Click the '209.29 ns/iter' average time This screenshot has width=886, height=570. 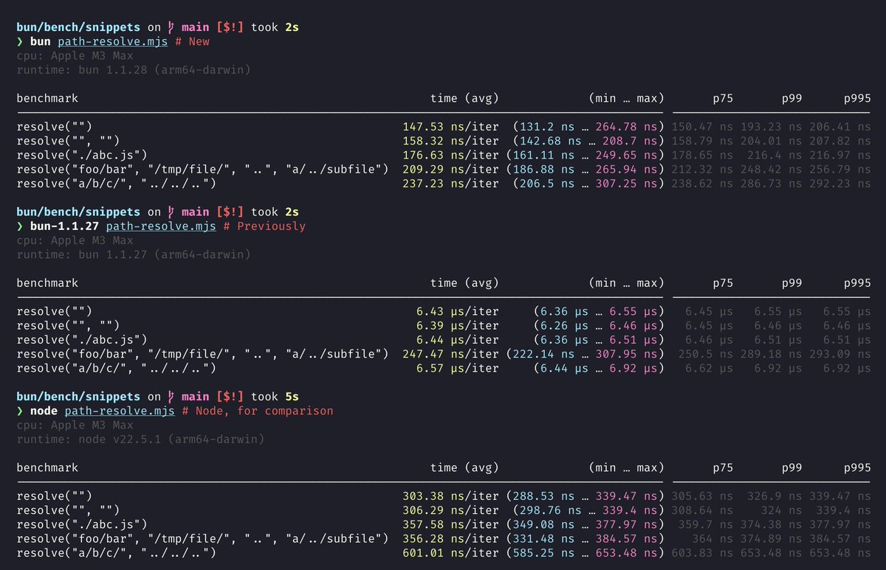(x=450, y=169)
